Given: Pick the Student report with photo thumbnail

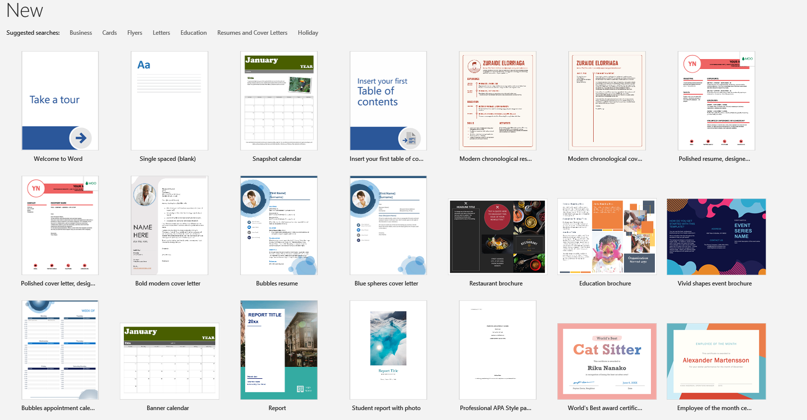Looking at the screenshot, I should (x=388, y=350).
